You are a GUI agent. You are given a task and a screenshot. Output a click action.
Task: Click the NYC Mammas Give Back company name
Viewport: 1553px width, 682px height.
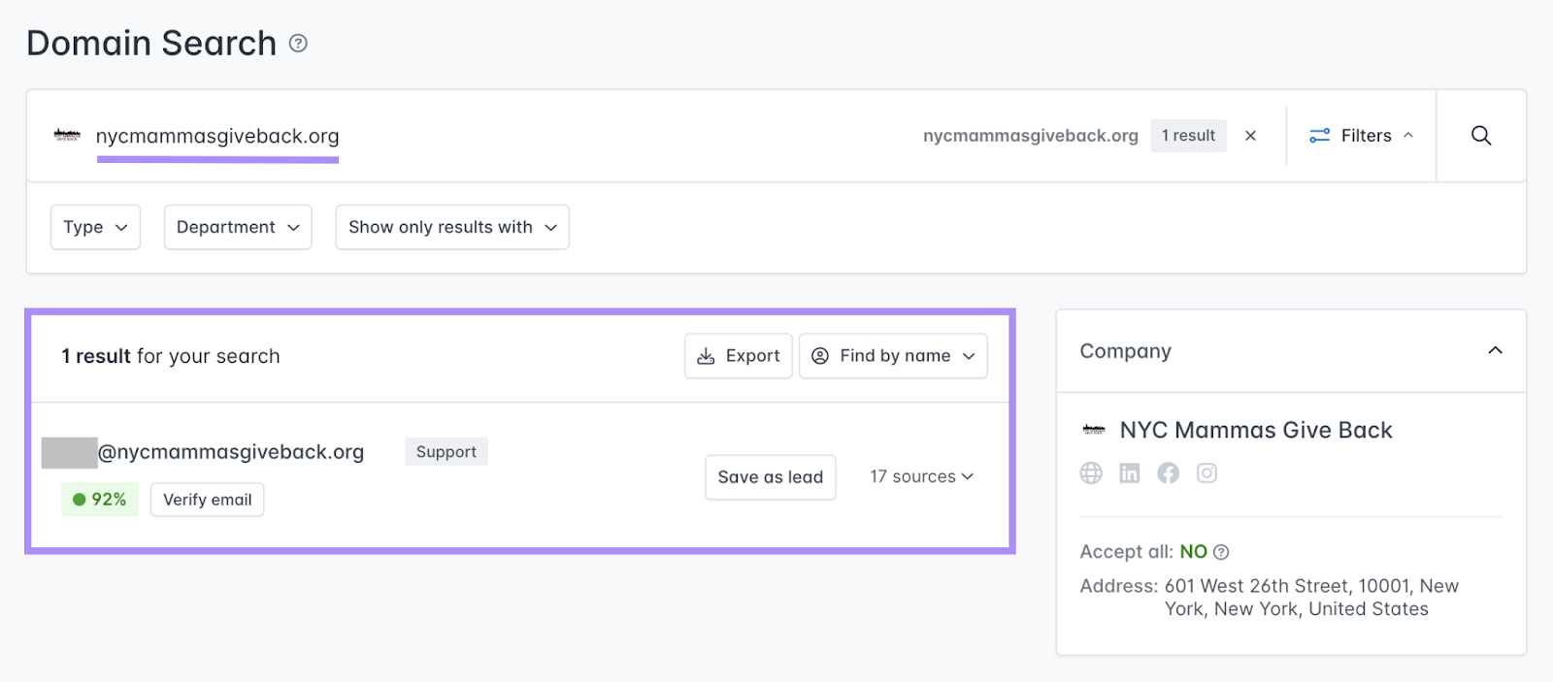1256,430
